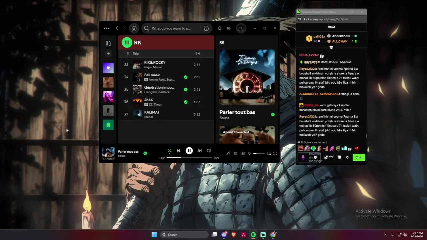Image resolution: width=427 pixels, height=240 pixels.
Task: Open Brave browser from taskbar
Action: (234, 235)
